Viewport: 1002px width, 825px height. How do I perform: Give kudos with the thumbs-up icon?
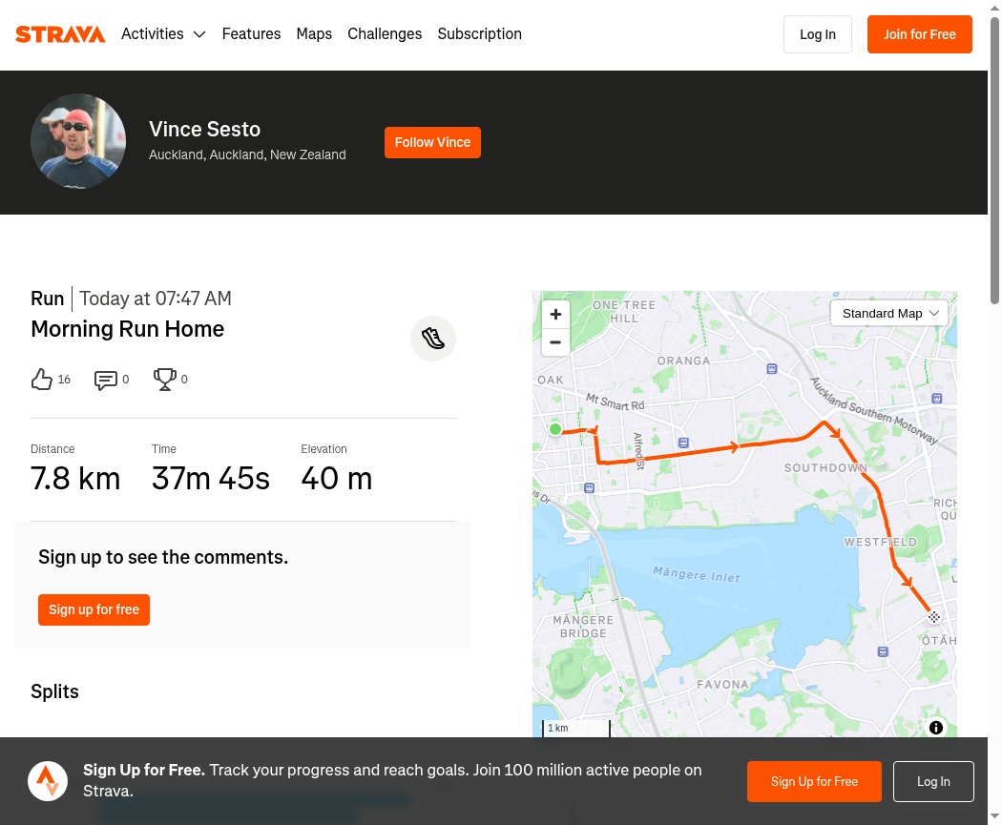[42, 380]
